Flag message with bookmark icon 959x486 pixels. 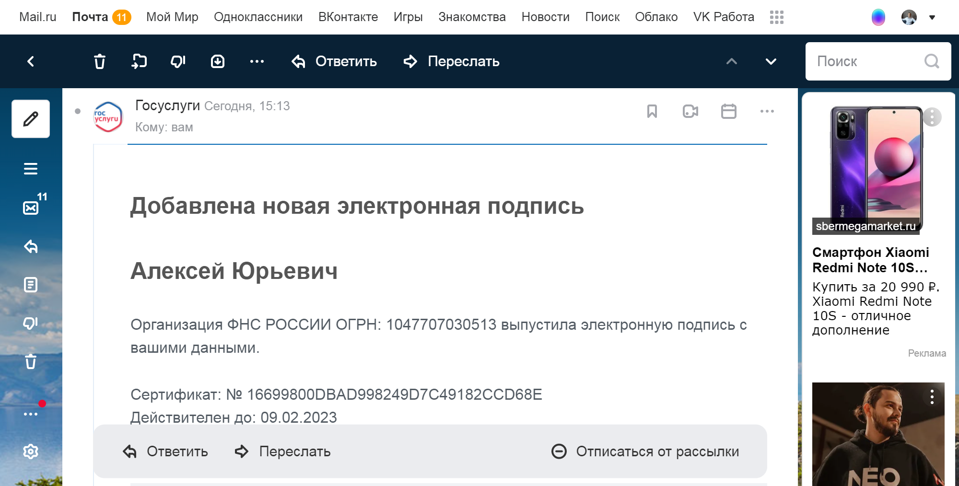[652, 111]
